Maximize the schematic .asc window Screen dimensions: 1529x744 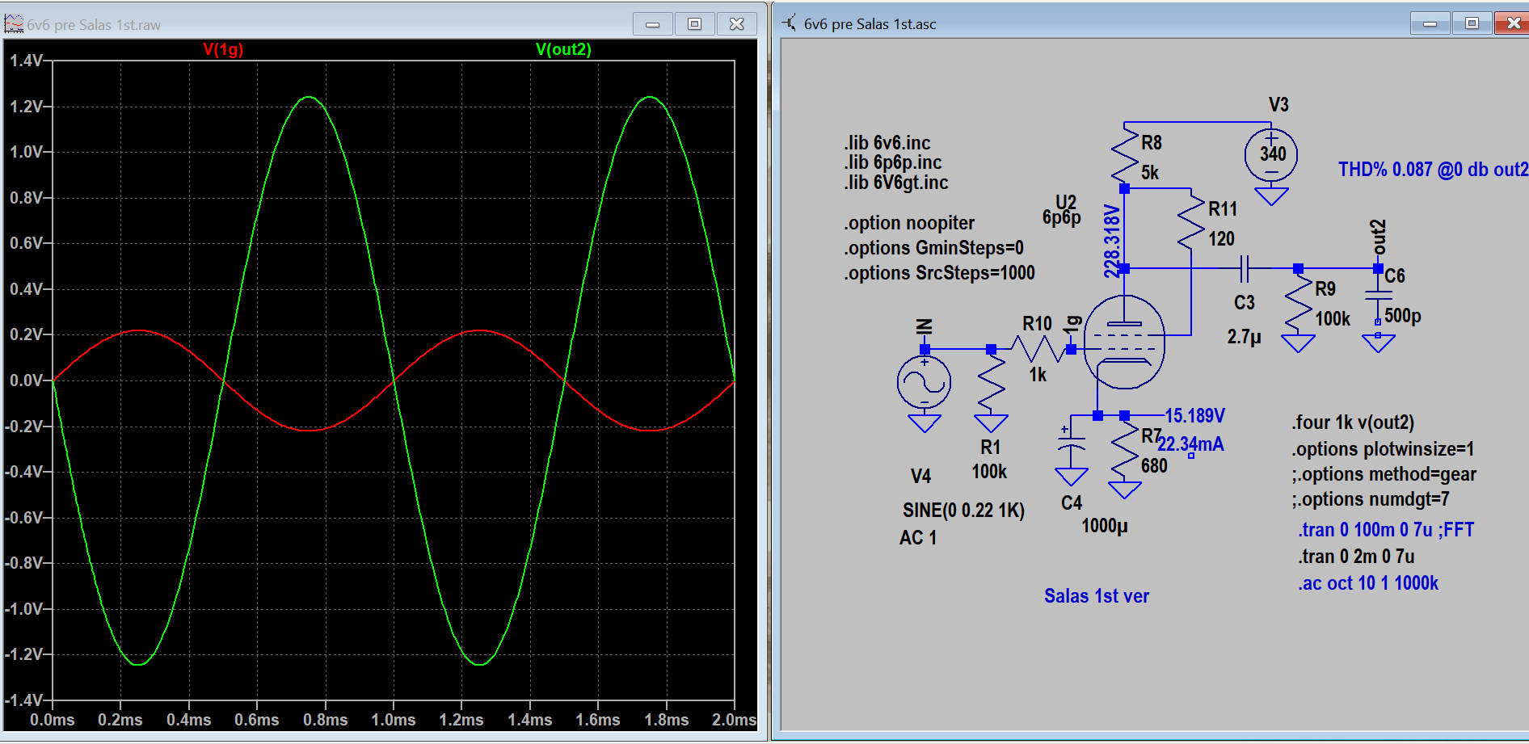(1472, 23)
